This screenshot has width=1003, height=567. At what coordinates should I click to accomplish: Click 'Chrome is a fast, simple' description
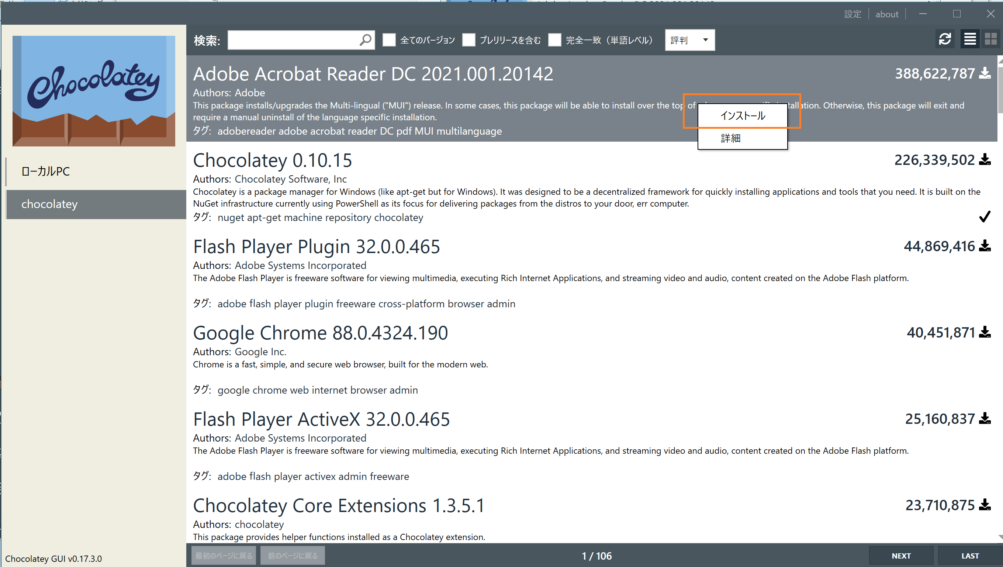pyautogui.click(x=340, y=364)
